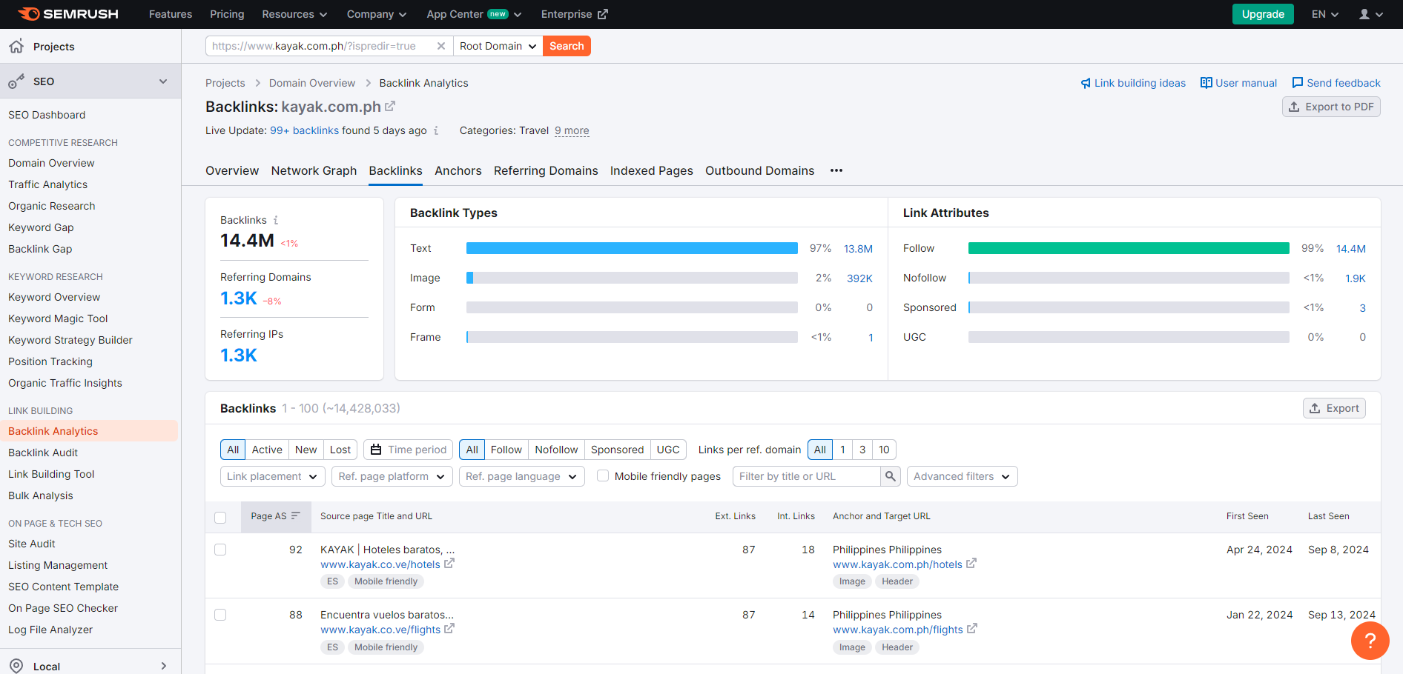Open the Root Domain scope dropdown

point(498,46)
